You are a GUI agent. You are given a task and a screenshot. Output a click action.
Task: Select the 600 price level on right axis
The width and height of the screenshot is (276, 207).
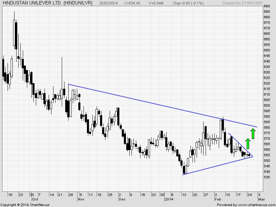[267, 105]
